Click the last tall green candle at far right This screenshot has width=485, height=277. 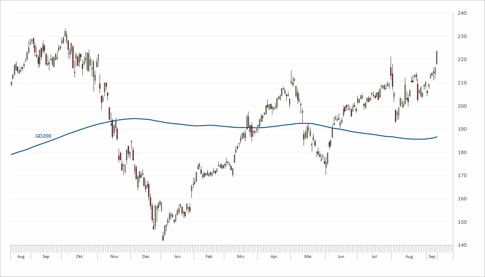point(436,58)
